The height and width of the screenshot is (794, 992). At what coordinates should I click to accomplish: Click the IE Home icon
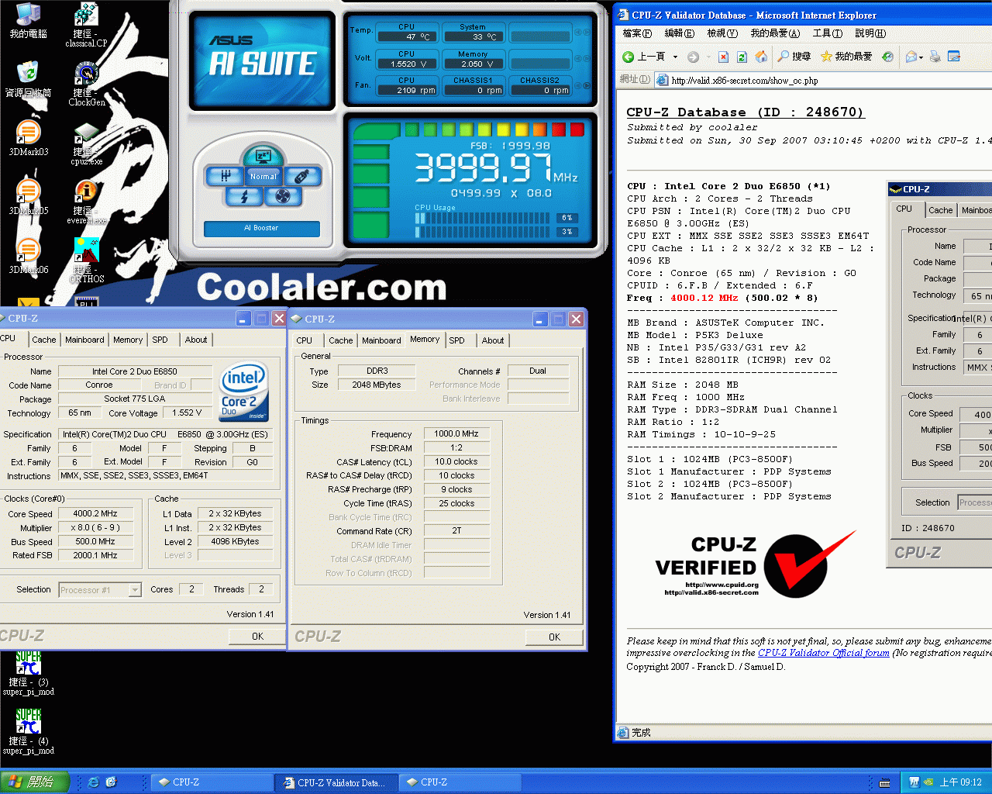click(x=761, y=57)
